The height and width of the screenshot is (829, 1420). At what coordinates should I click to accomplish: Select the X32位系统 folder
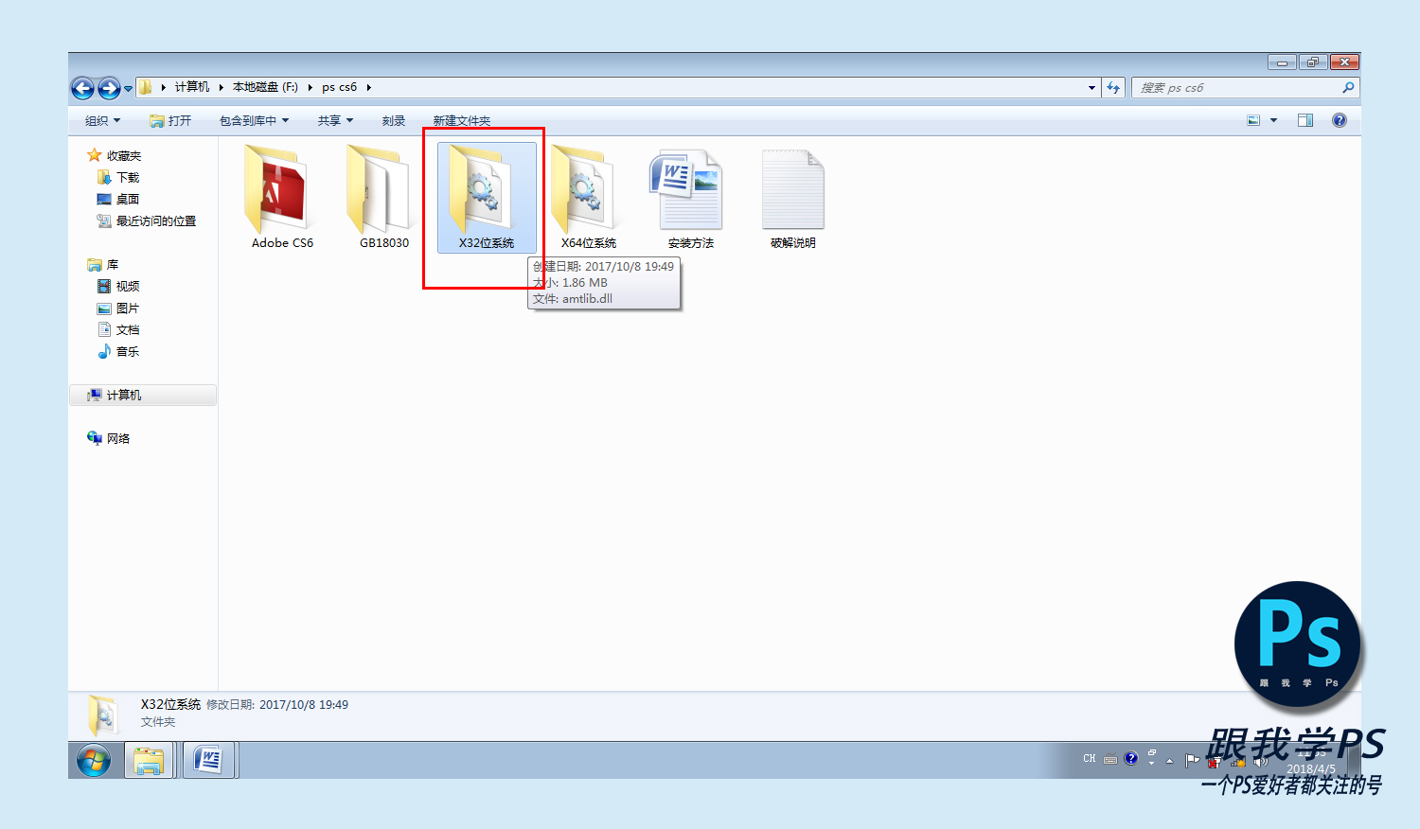487,197
